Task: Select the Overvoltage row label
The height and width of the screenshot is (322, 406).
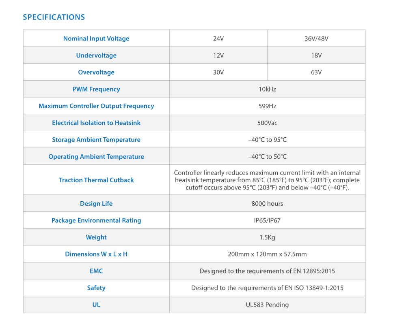Action: click(96, 73)
